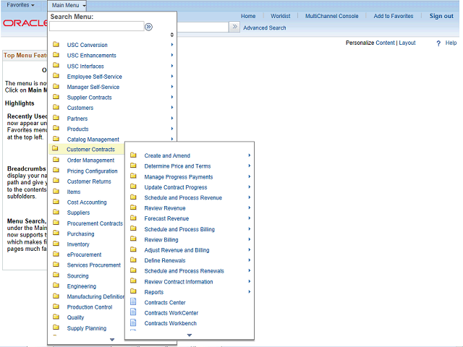Expand USC Enhancements submenu arrow
This screenshot has height=347, width=463.
point(172,55)
